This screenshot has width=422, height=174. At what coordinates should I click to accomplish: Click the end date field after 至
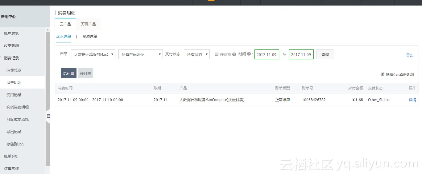[301, 54]
